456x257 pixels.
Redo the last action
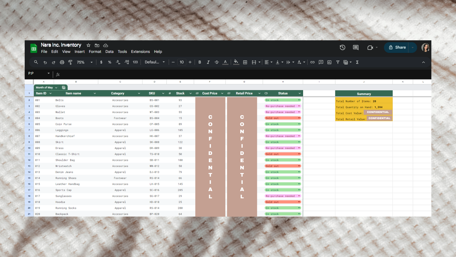click(53, 62)
